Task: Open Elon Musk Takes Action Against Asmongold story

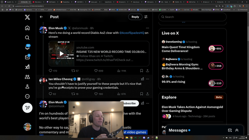Action: point(192,109)
